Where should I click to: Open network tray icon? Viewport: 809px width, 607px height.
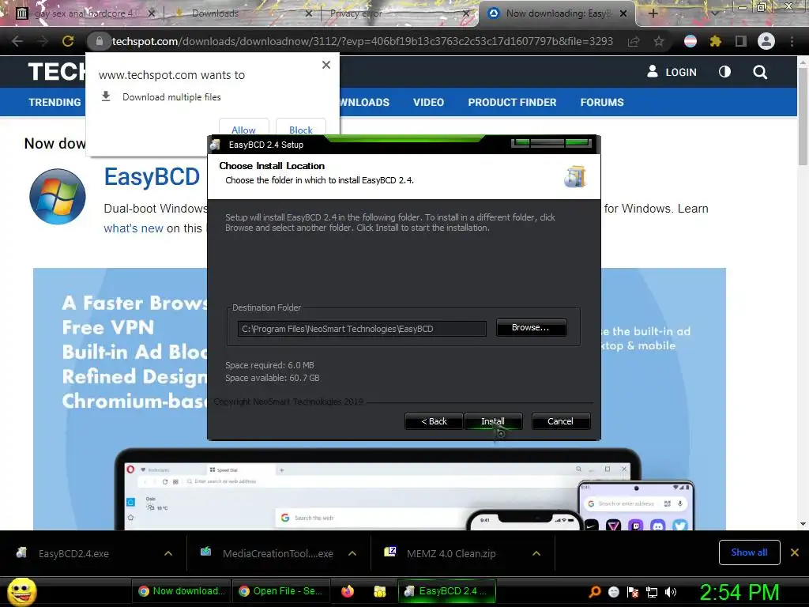652,592
